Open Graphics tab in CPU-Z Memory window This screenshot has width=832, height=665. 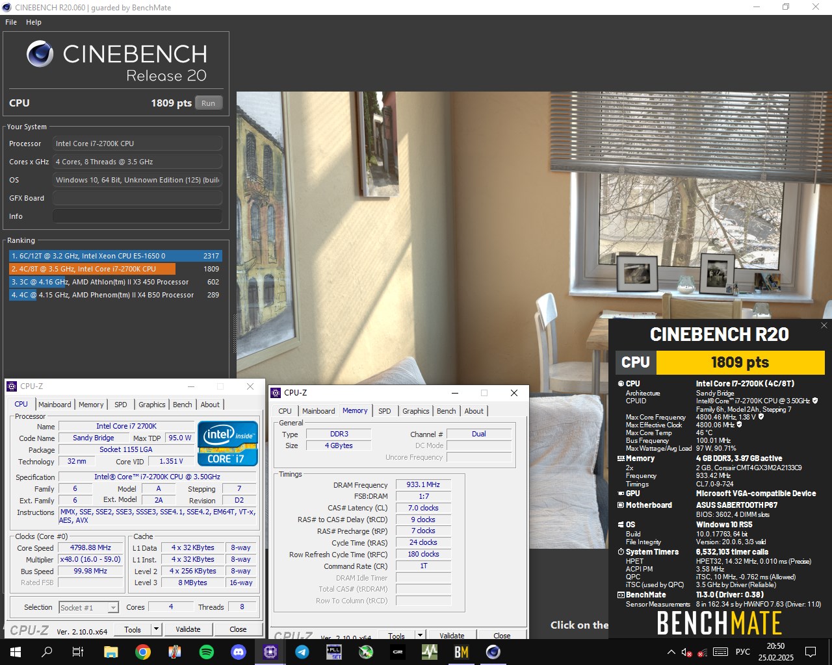click(x=416, y=411)
